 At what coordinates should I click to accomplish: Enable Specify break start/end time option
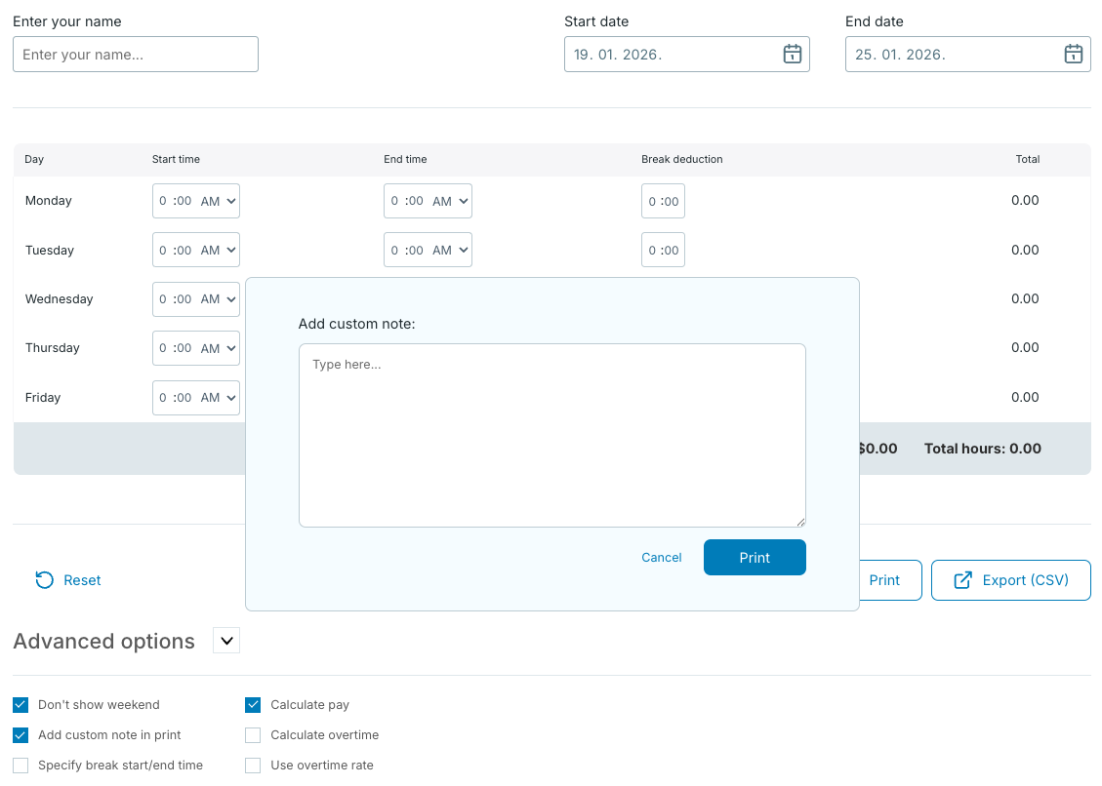click(20, 766)
